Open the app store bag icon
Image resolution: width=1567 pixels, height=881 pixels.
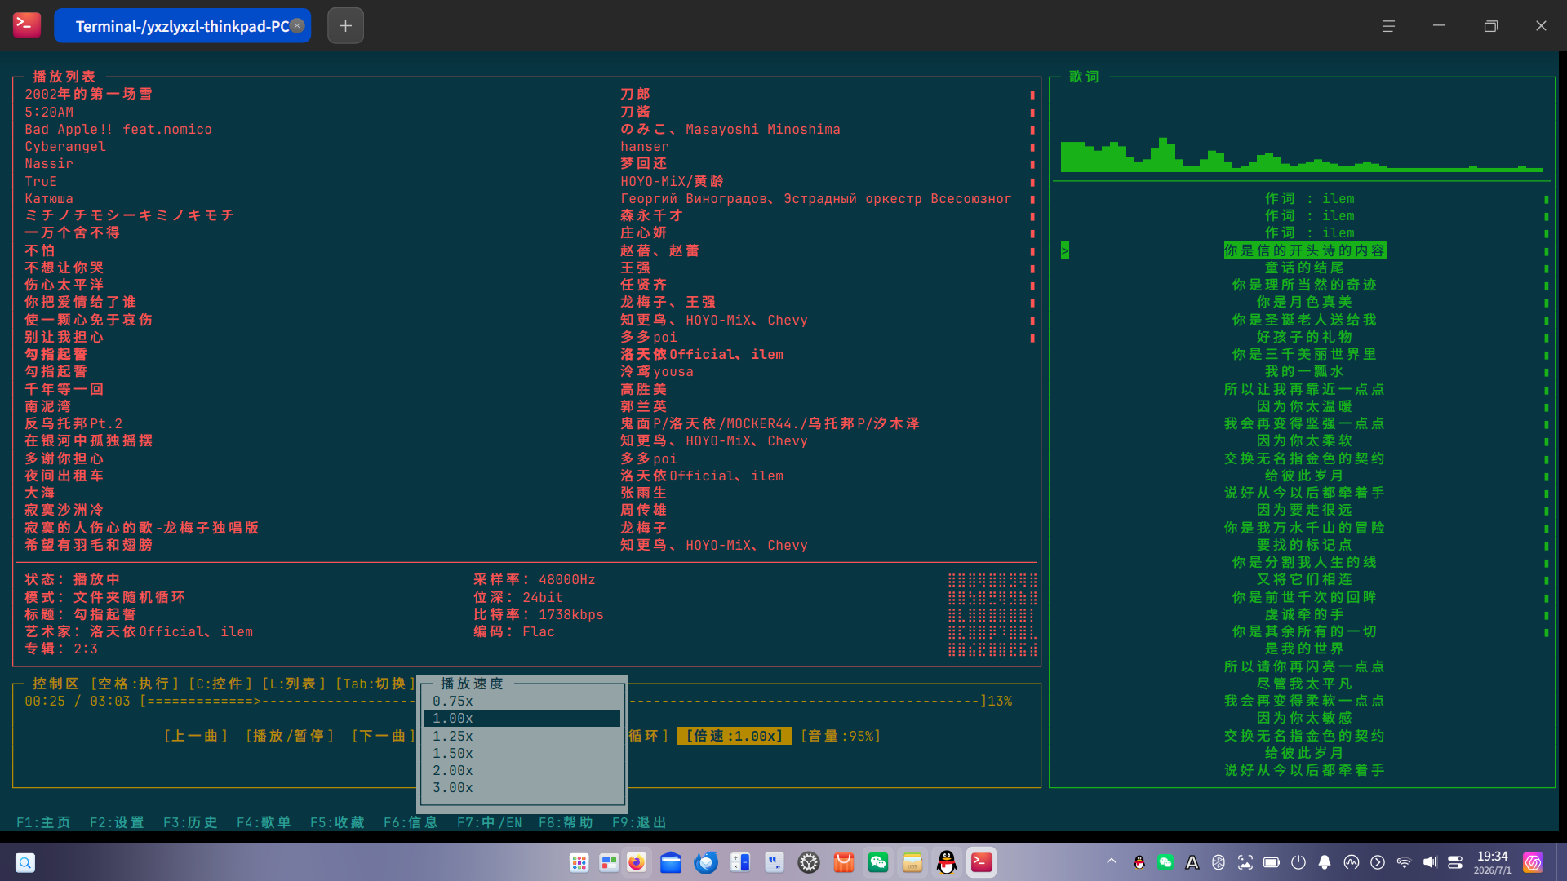[843, 862]
